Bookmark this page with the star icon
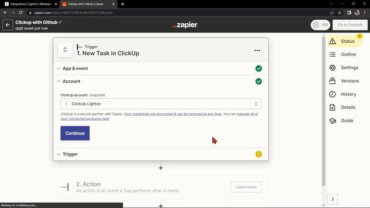The height and width of the screenshot is (208, 370). (x=339, y=13)
